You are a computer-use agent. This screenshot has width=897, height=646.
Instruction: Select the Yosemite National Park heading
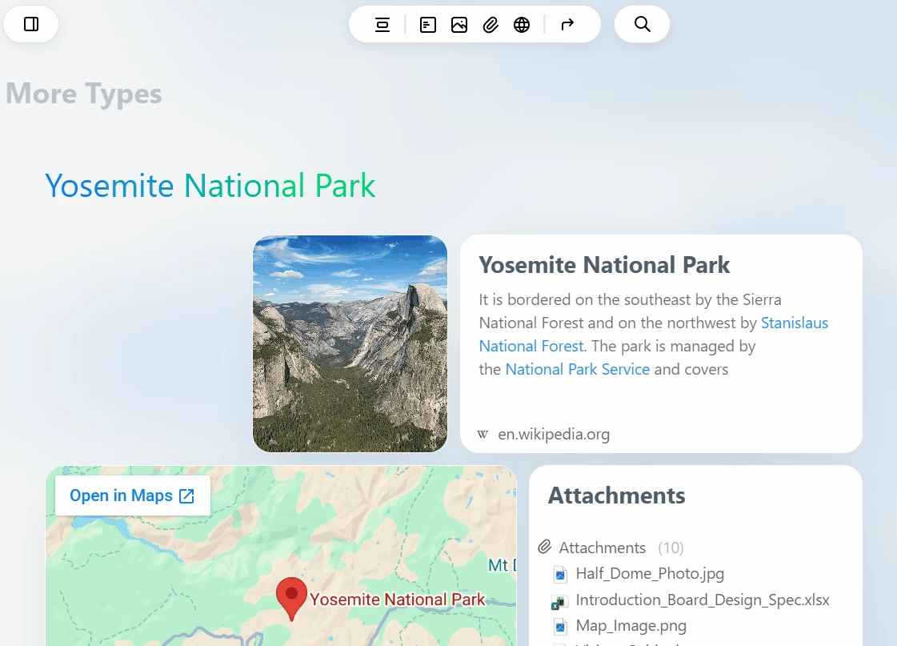click(210, 186)
